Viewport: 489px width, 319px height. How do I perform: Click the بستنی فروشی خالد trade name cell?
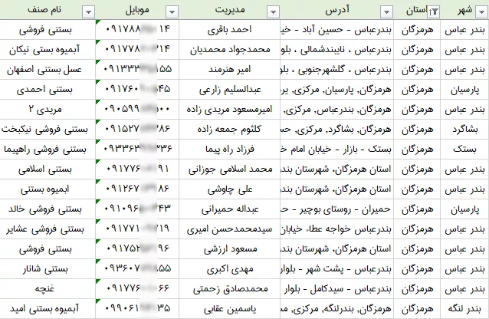point(48,209)
